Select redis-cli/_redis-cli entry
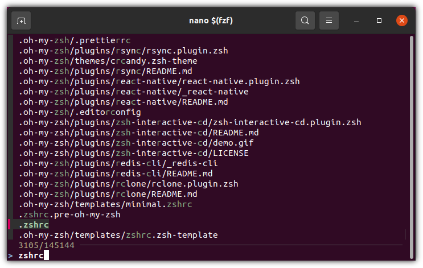 pos(118,163)
